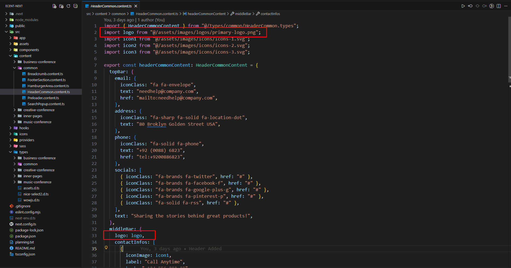Go to previous change arrow icon
Viewport: 511px width, 268px height.
point(470,6)
